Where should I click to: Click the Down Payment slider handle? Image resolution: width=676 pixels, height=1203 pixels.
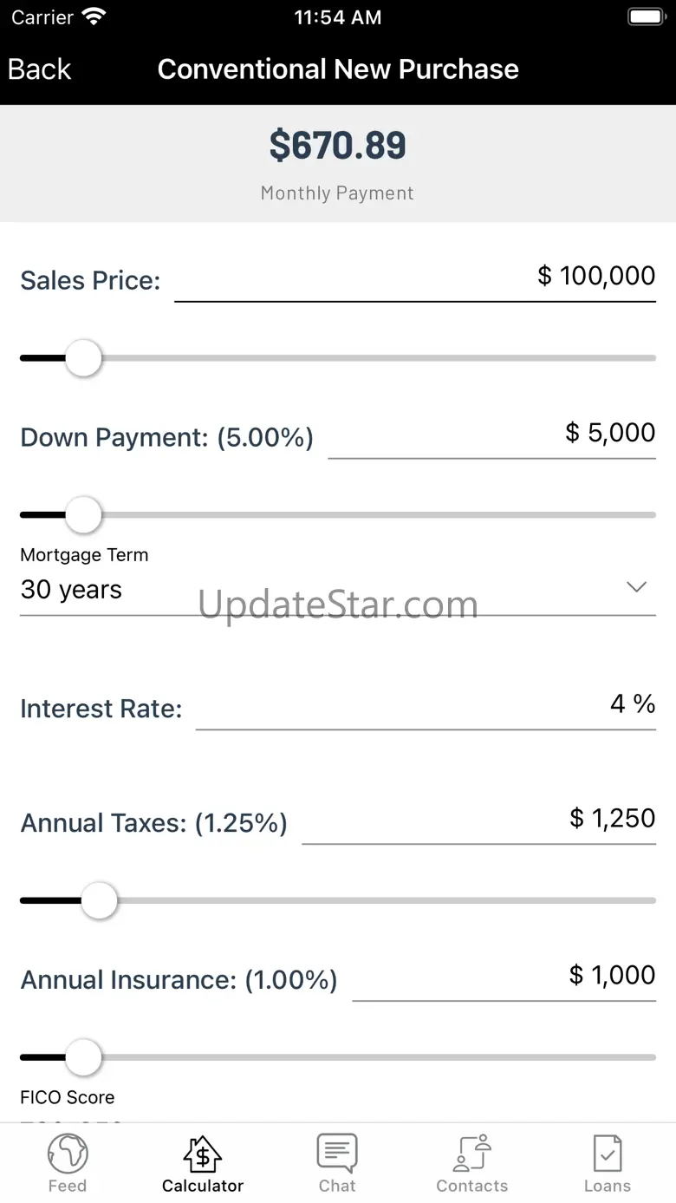tap(84, 515)
